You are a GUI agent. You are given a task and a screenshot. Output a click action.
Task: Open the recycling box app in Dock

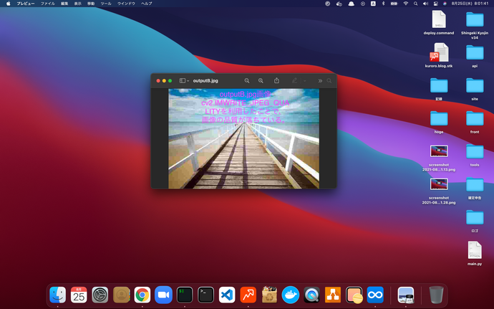[269, 295]
